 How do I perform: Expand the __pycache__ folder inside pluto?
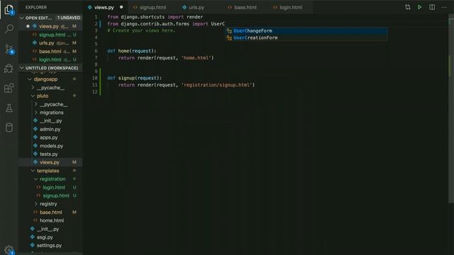[x=36, y=104]
